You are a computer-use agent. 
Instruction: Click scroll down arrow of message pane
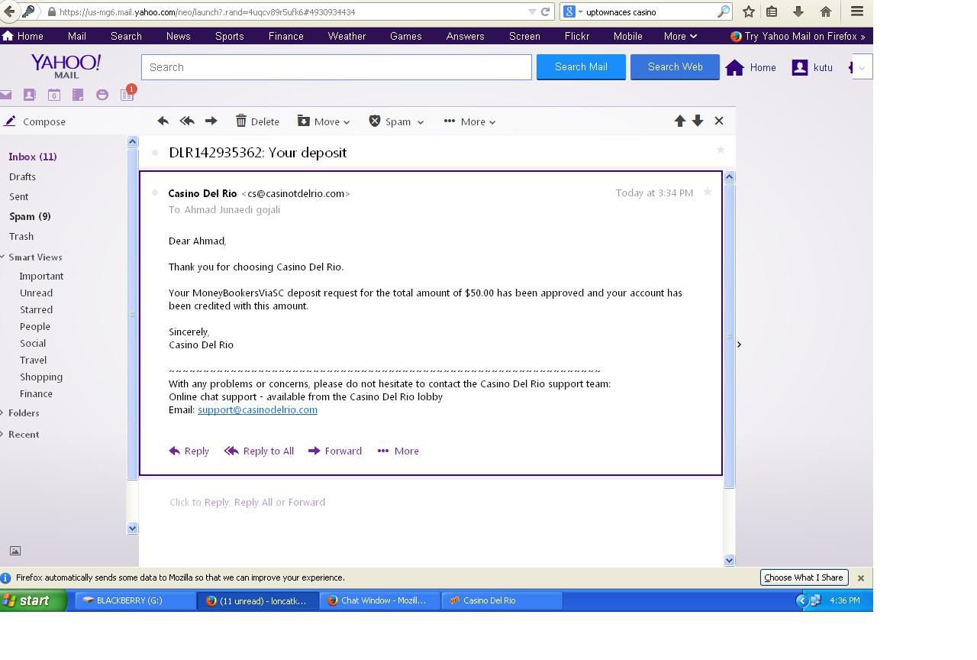(x=729, y=560)
